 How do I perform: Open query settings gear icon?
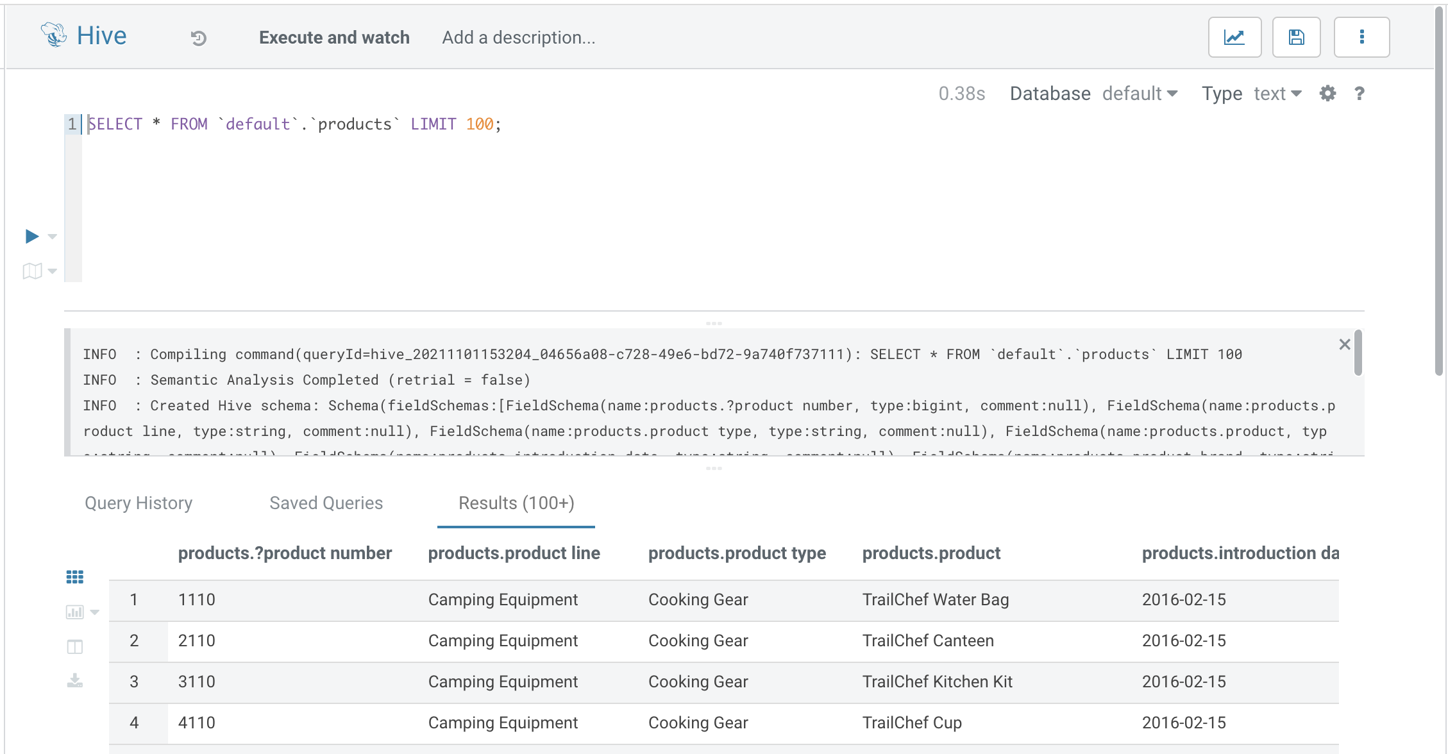click(1327, 94)
